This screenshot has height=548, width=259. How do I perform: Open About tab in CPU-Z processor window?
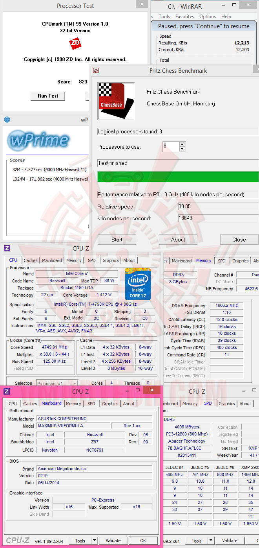[x=129, y=260]
